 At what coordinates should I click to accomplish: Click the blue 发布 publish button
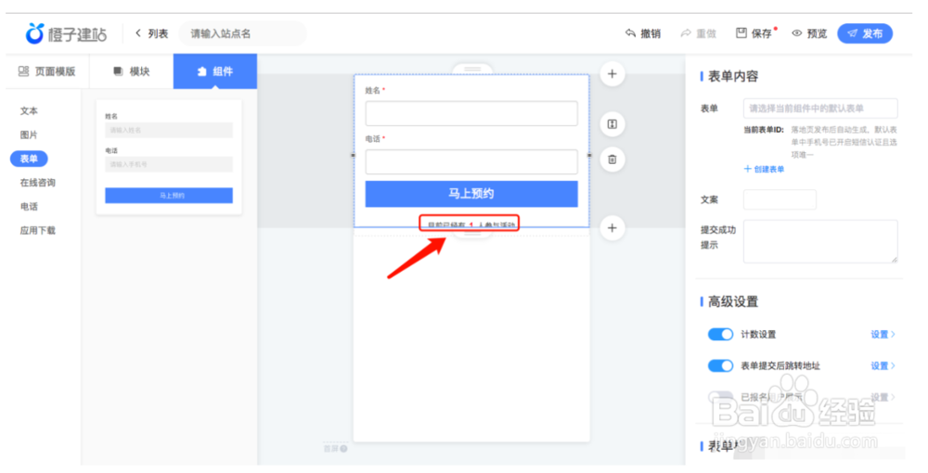[865, 33]
